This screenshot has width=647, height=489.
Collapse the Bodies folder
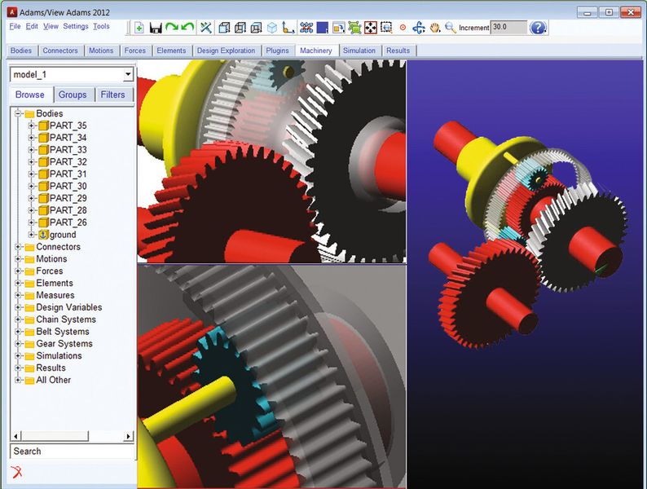(18, 113)
